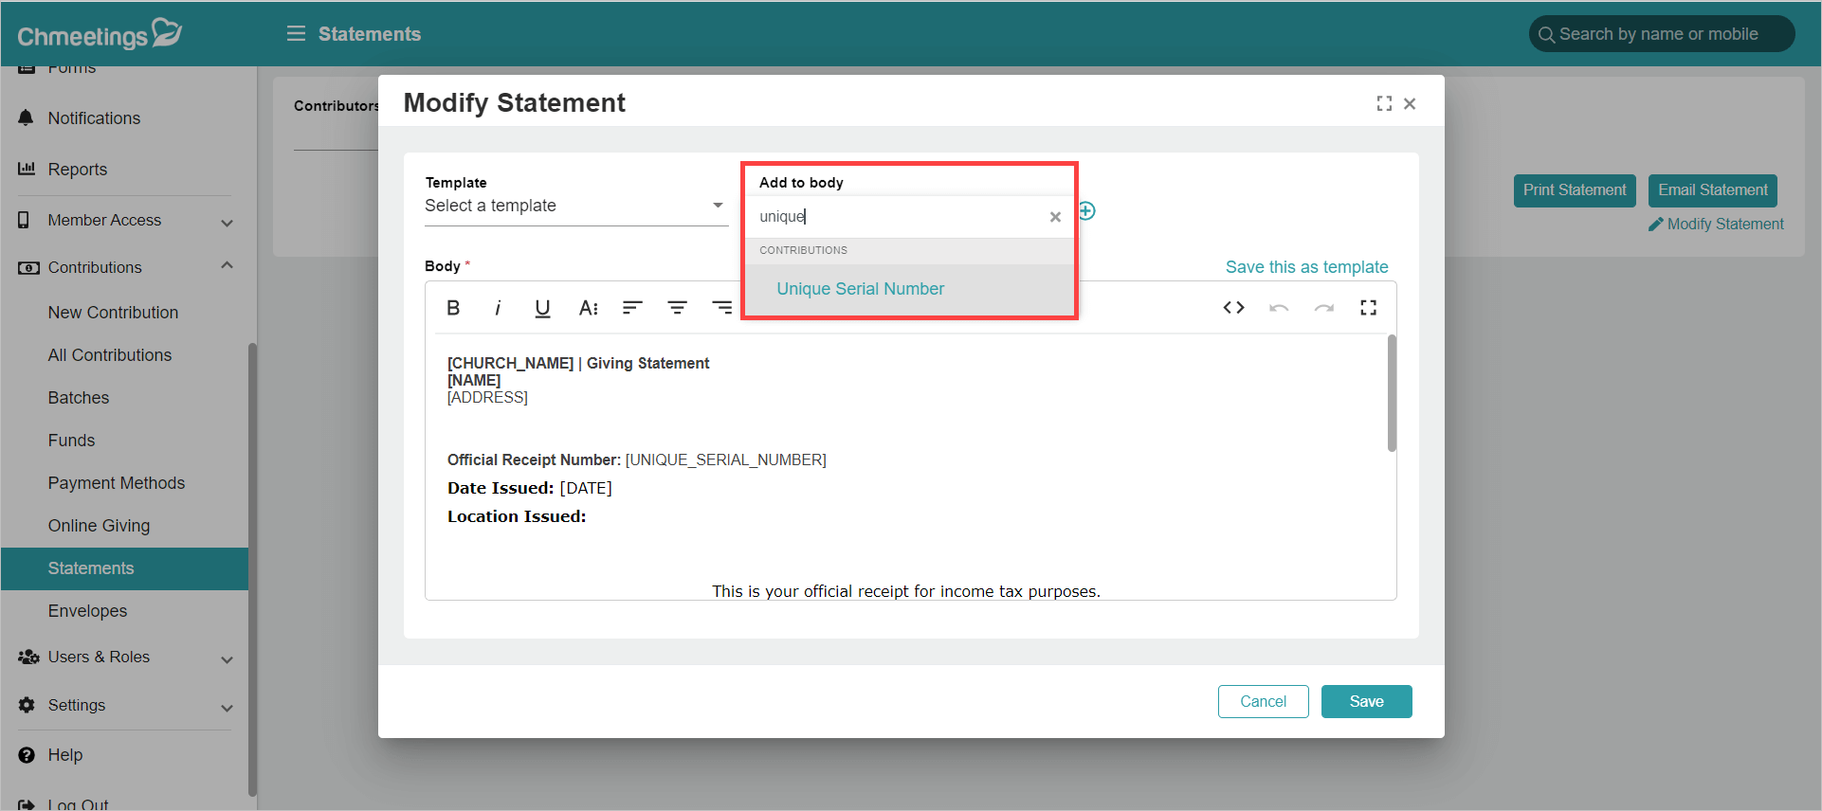Undo last edit in body editor
1822x811 pixels.
(1279, 308)
